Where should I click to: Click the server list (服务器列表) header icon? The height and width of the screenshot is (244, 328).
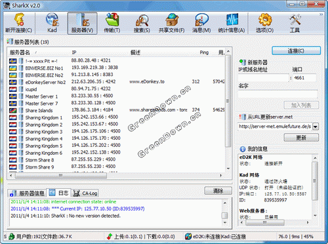point(10,41)
